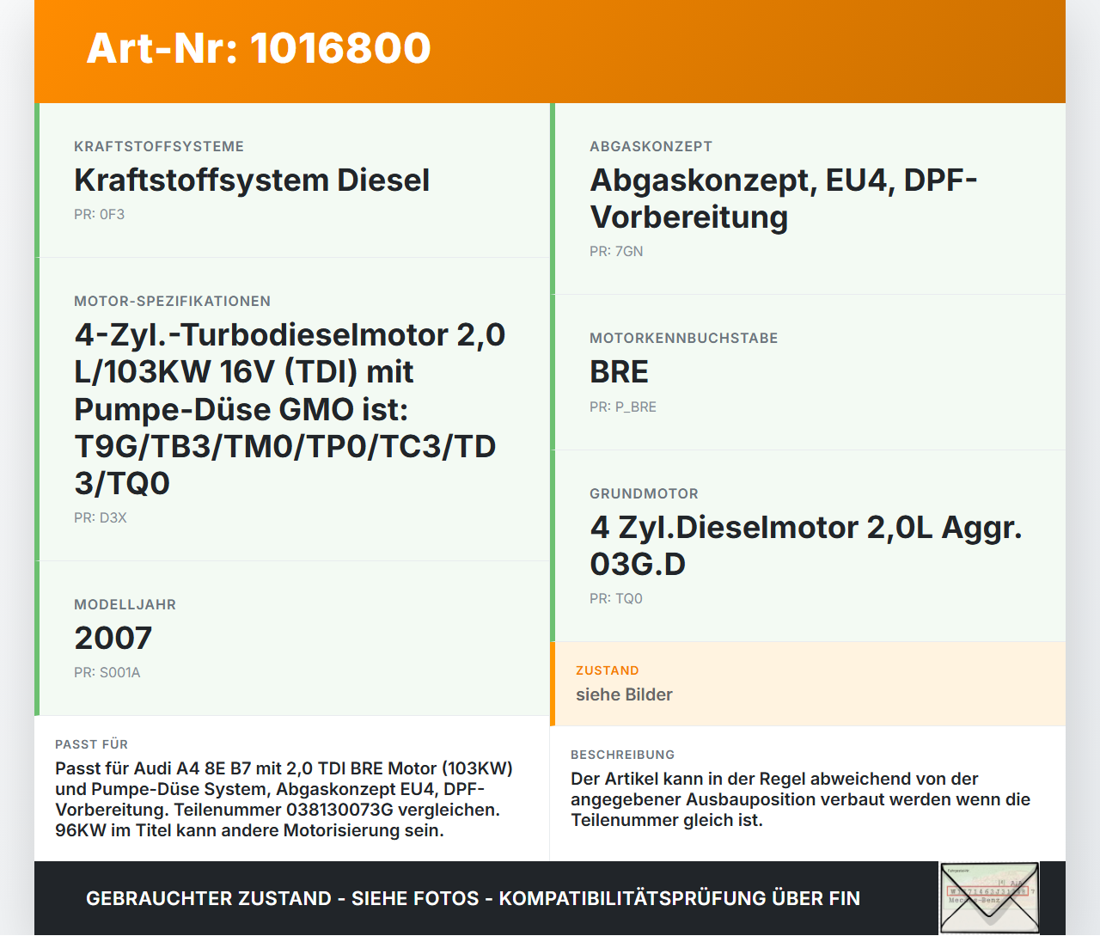1100x936 pixels.
Task: Click the 'siehe Bilder' condition text
Action: [624, 695]
